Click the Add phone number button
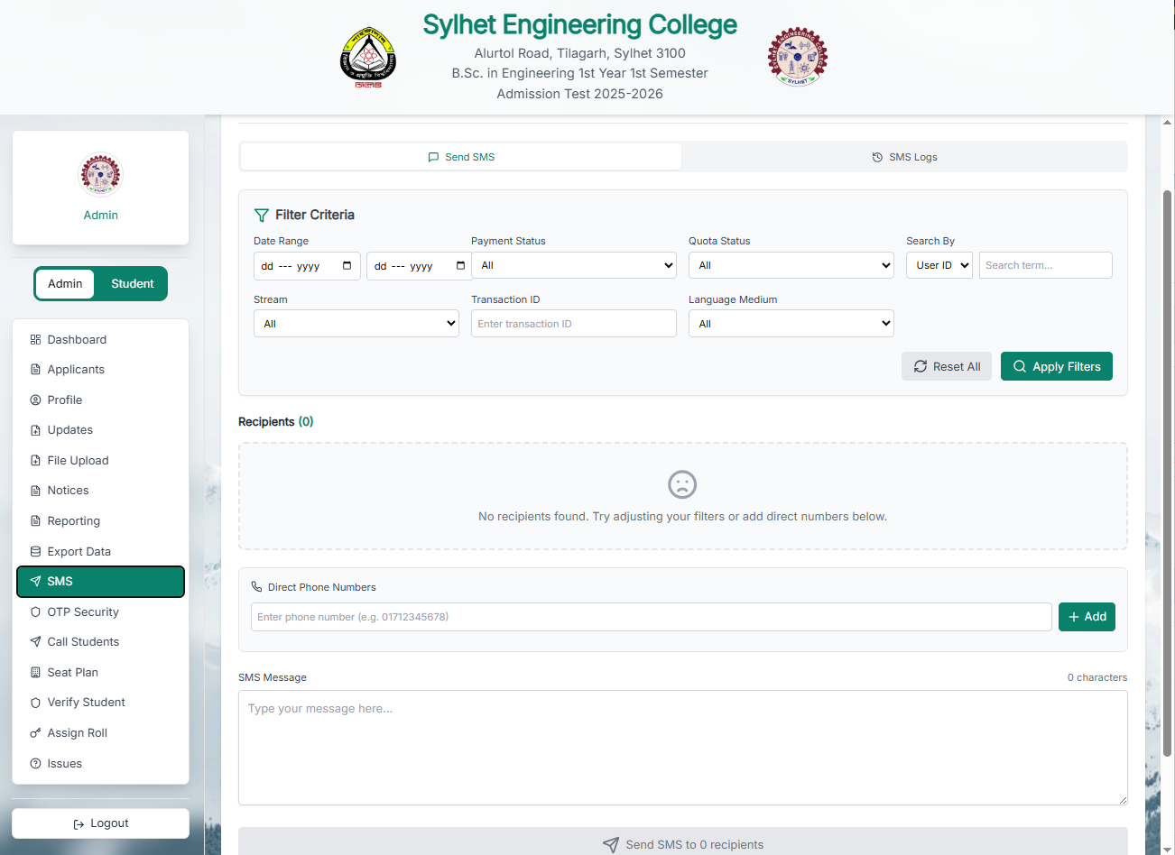This screenshot has height=855, width=1175. point(1087,617)
